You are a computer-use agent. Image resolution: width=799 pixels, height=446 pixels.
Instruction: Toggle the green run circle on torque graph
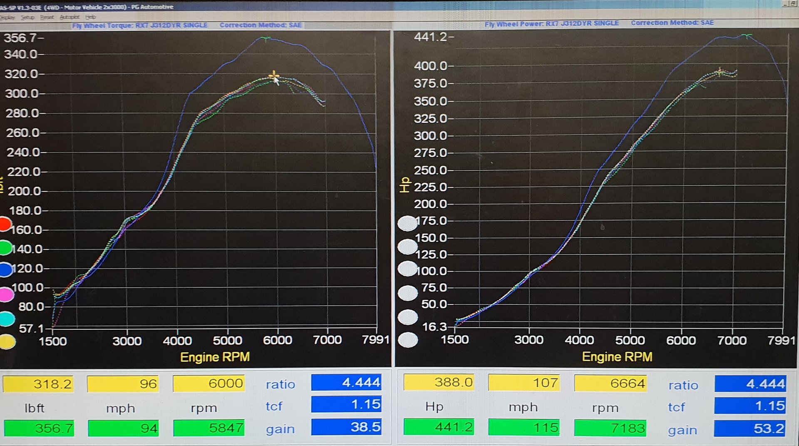coord(6,248)
